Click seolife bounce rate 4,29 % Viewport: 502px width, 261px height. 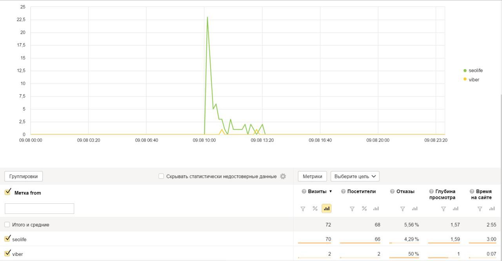[412, 239]
